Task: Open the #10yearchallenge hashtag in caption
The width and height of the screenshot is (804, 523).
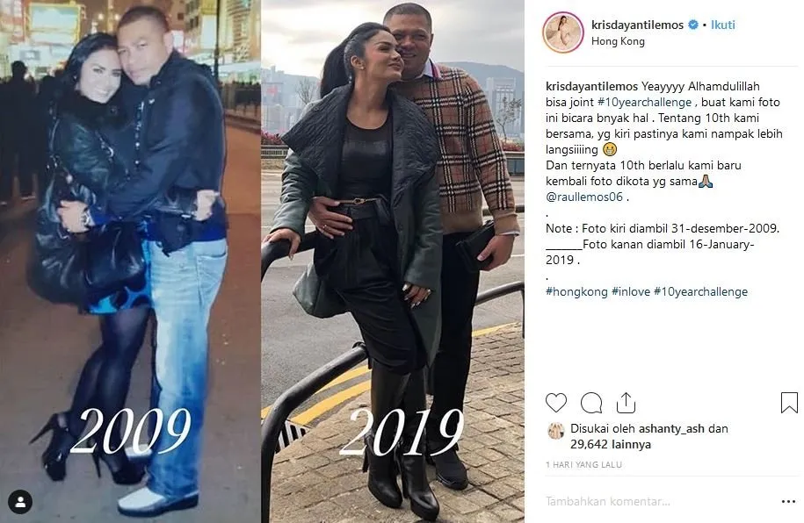Action: pyautogui.click(x=645, y=102)
